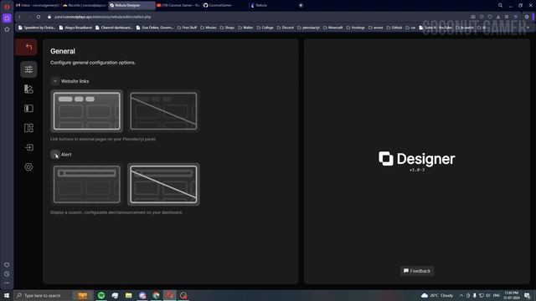Collapse the Alert section toggle
Viewport: 536px width, 301px height.
click(55, 155)
